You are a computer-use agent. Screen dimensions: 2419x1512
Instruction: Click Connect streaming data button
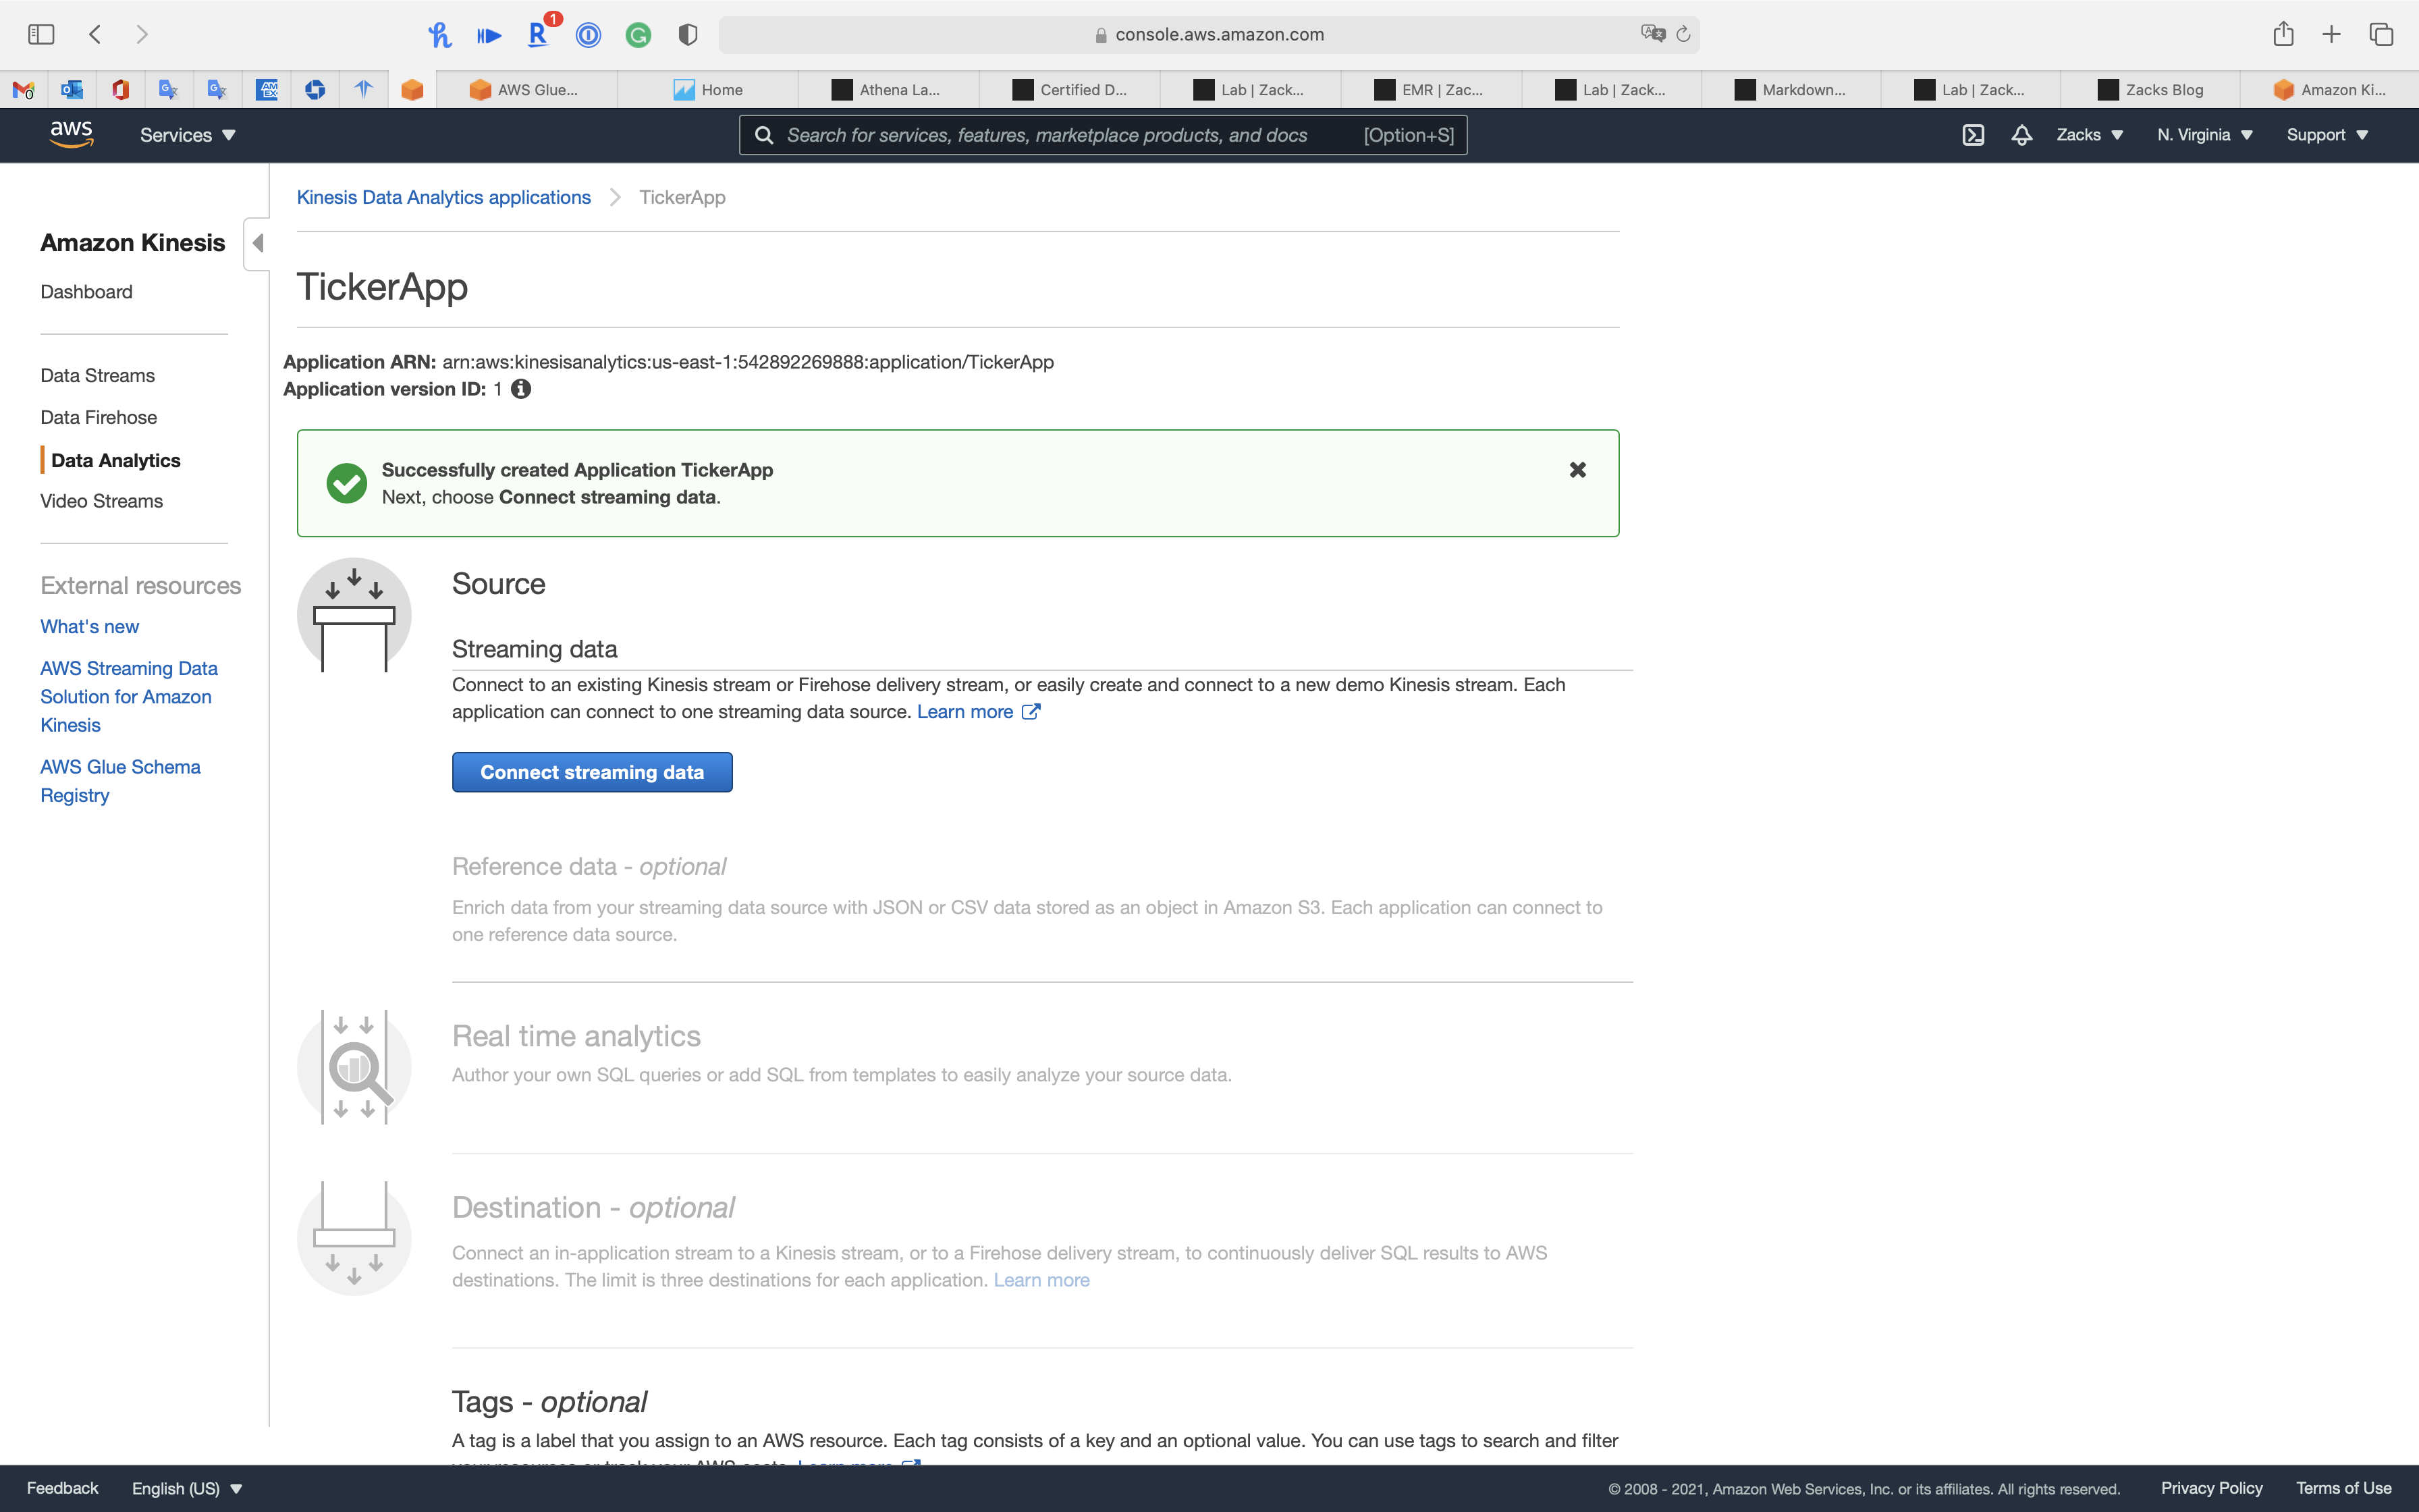coord(592,772)
